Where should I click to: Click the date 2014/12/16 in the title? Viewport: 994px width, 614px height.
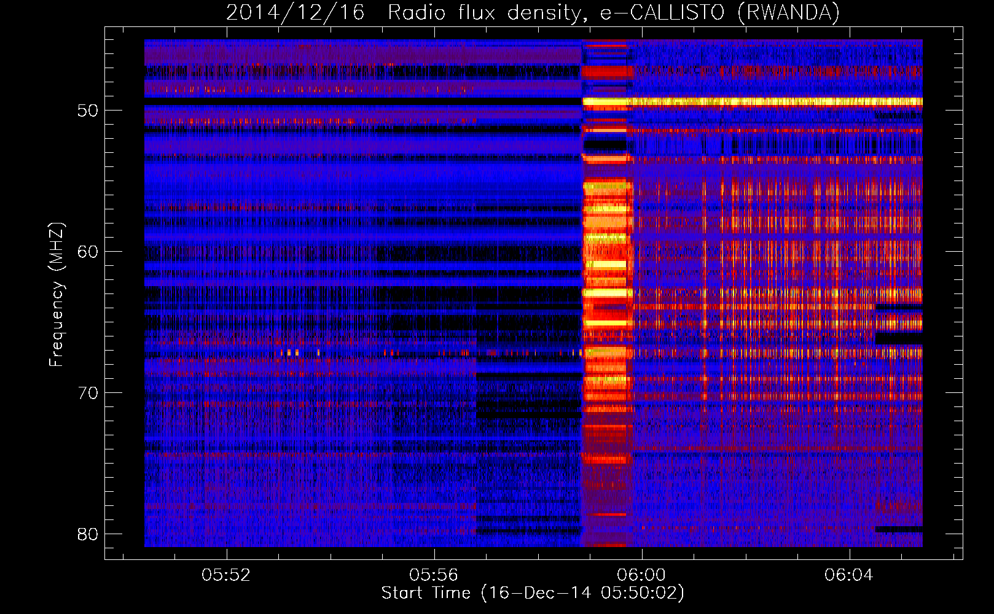pos(295,12)
